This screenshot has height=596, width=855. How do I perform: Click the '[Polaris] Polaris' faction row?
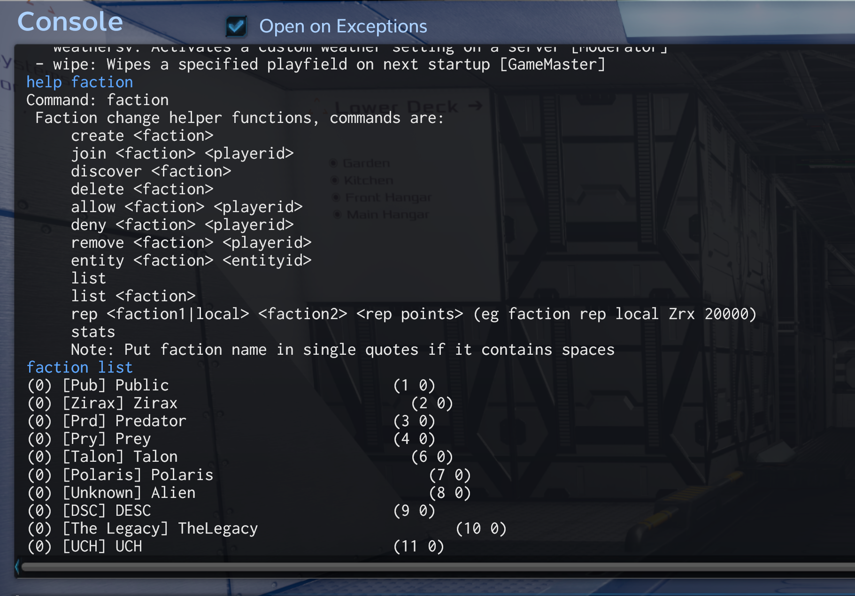click(120, 475)
